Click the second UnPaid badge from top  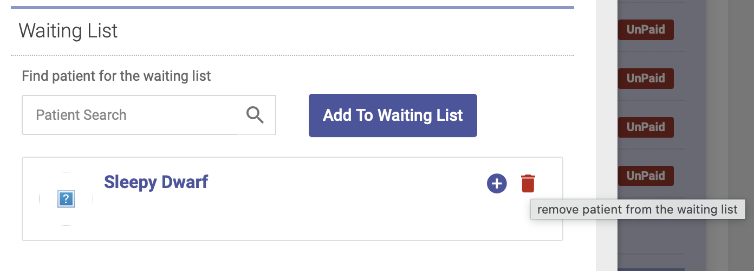[646, 79]
